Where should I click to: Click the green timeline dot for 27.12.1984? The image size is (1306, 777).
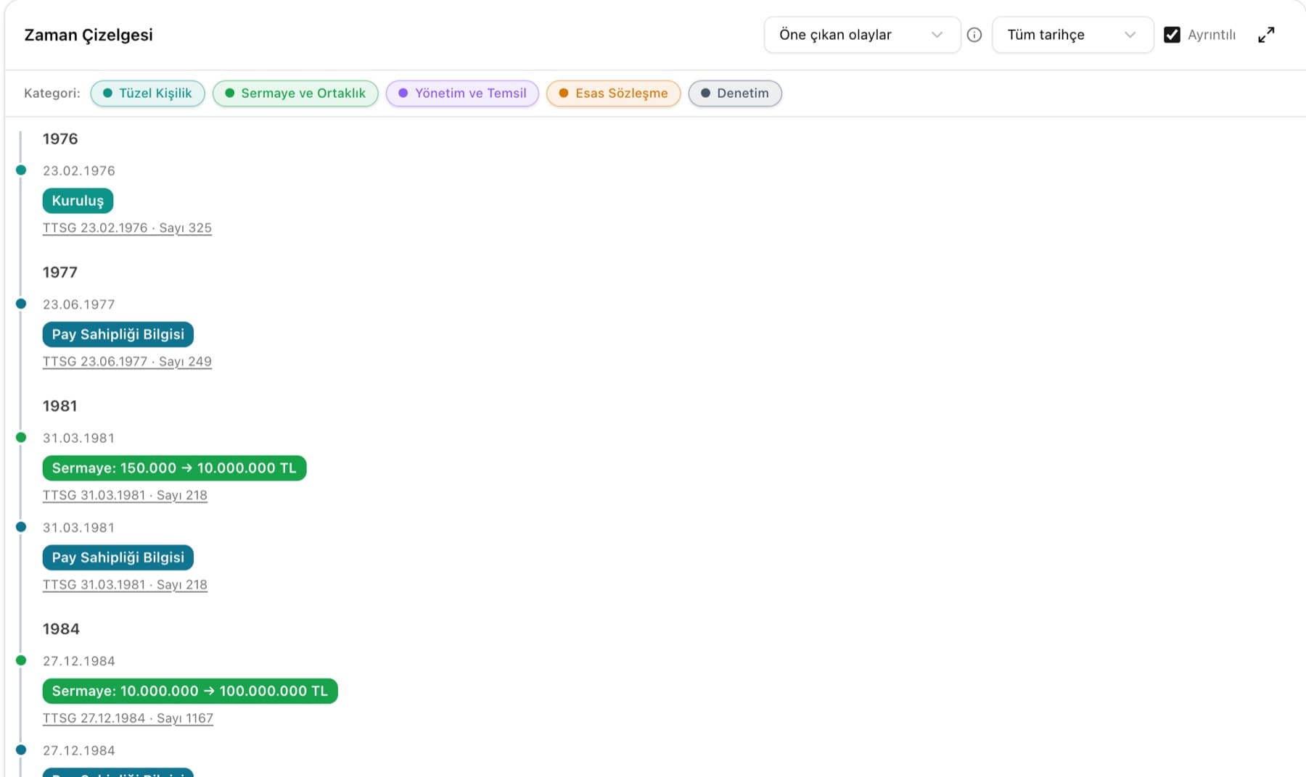[x=21, y=660]
